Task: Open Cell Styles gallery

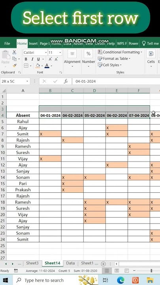Action: click(109, 65)
